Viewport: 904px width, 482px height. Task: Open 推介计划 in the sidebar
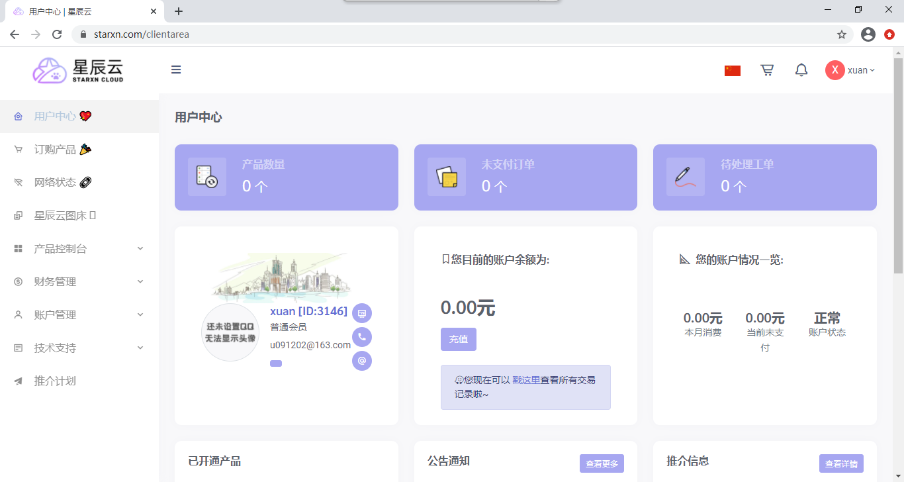tap(79, 381)
